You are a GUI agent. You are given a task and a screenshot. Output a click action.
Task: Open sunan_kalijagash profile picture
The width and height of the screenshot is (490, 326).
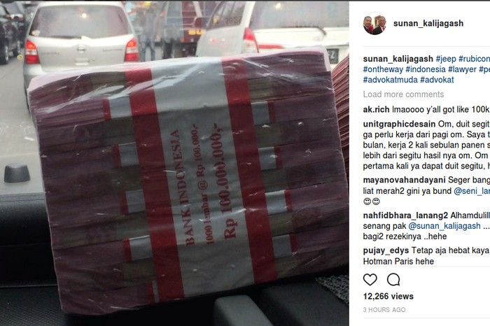point(374,23)
